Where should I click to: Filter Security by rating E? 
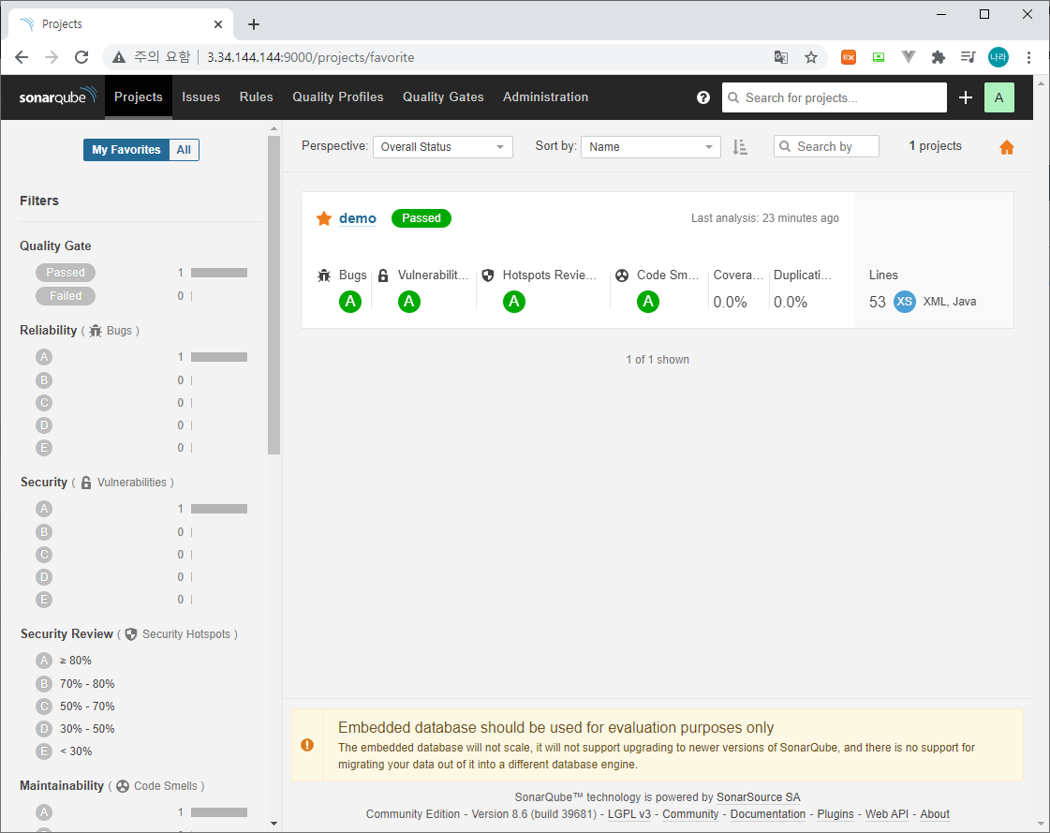click(x=43, y=599)
